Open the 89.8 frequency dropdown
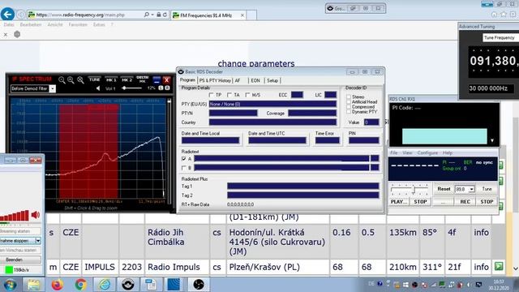The image size is (519, 292). [x=471, y=189]
